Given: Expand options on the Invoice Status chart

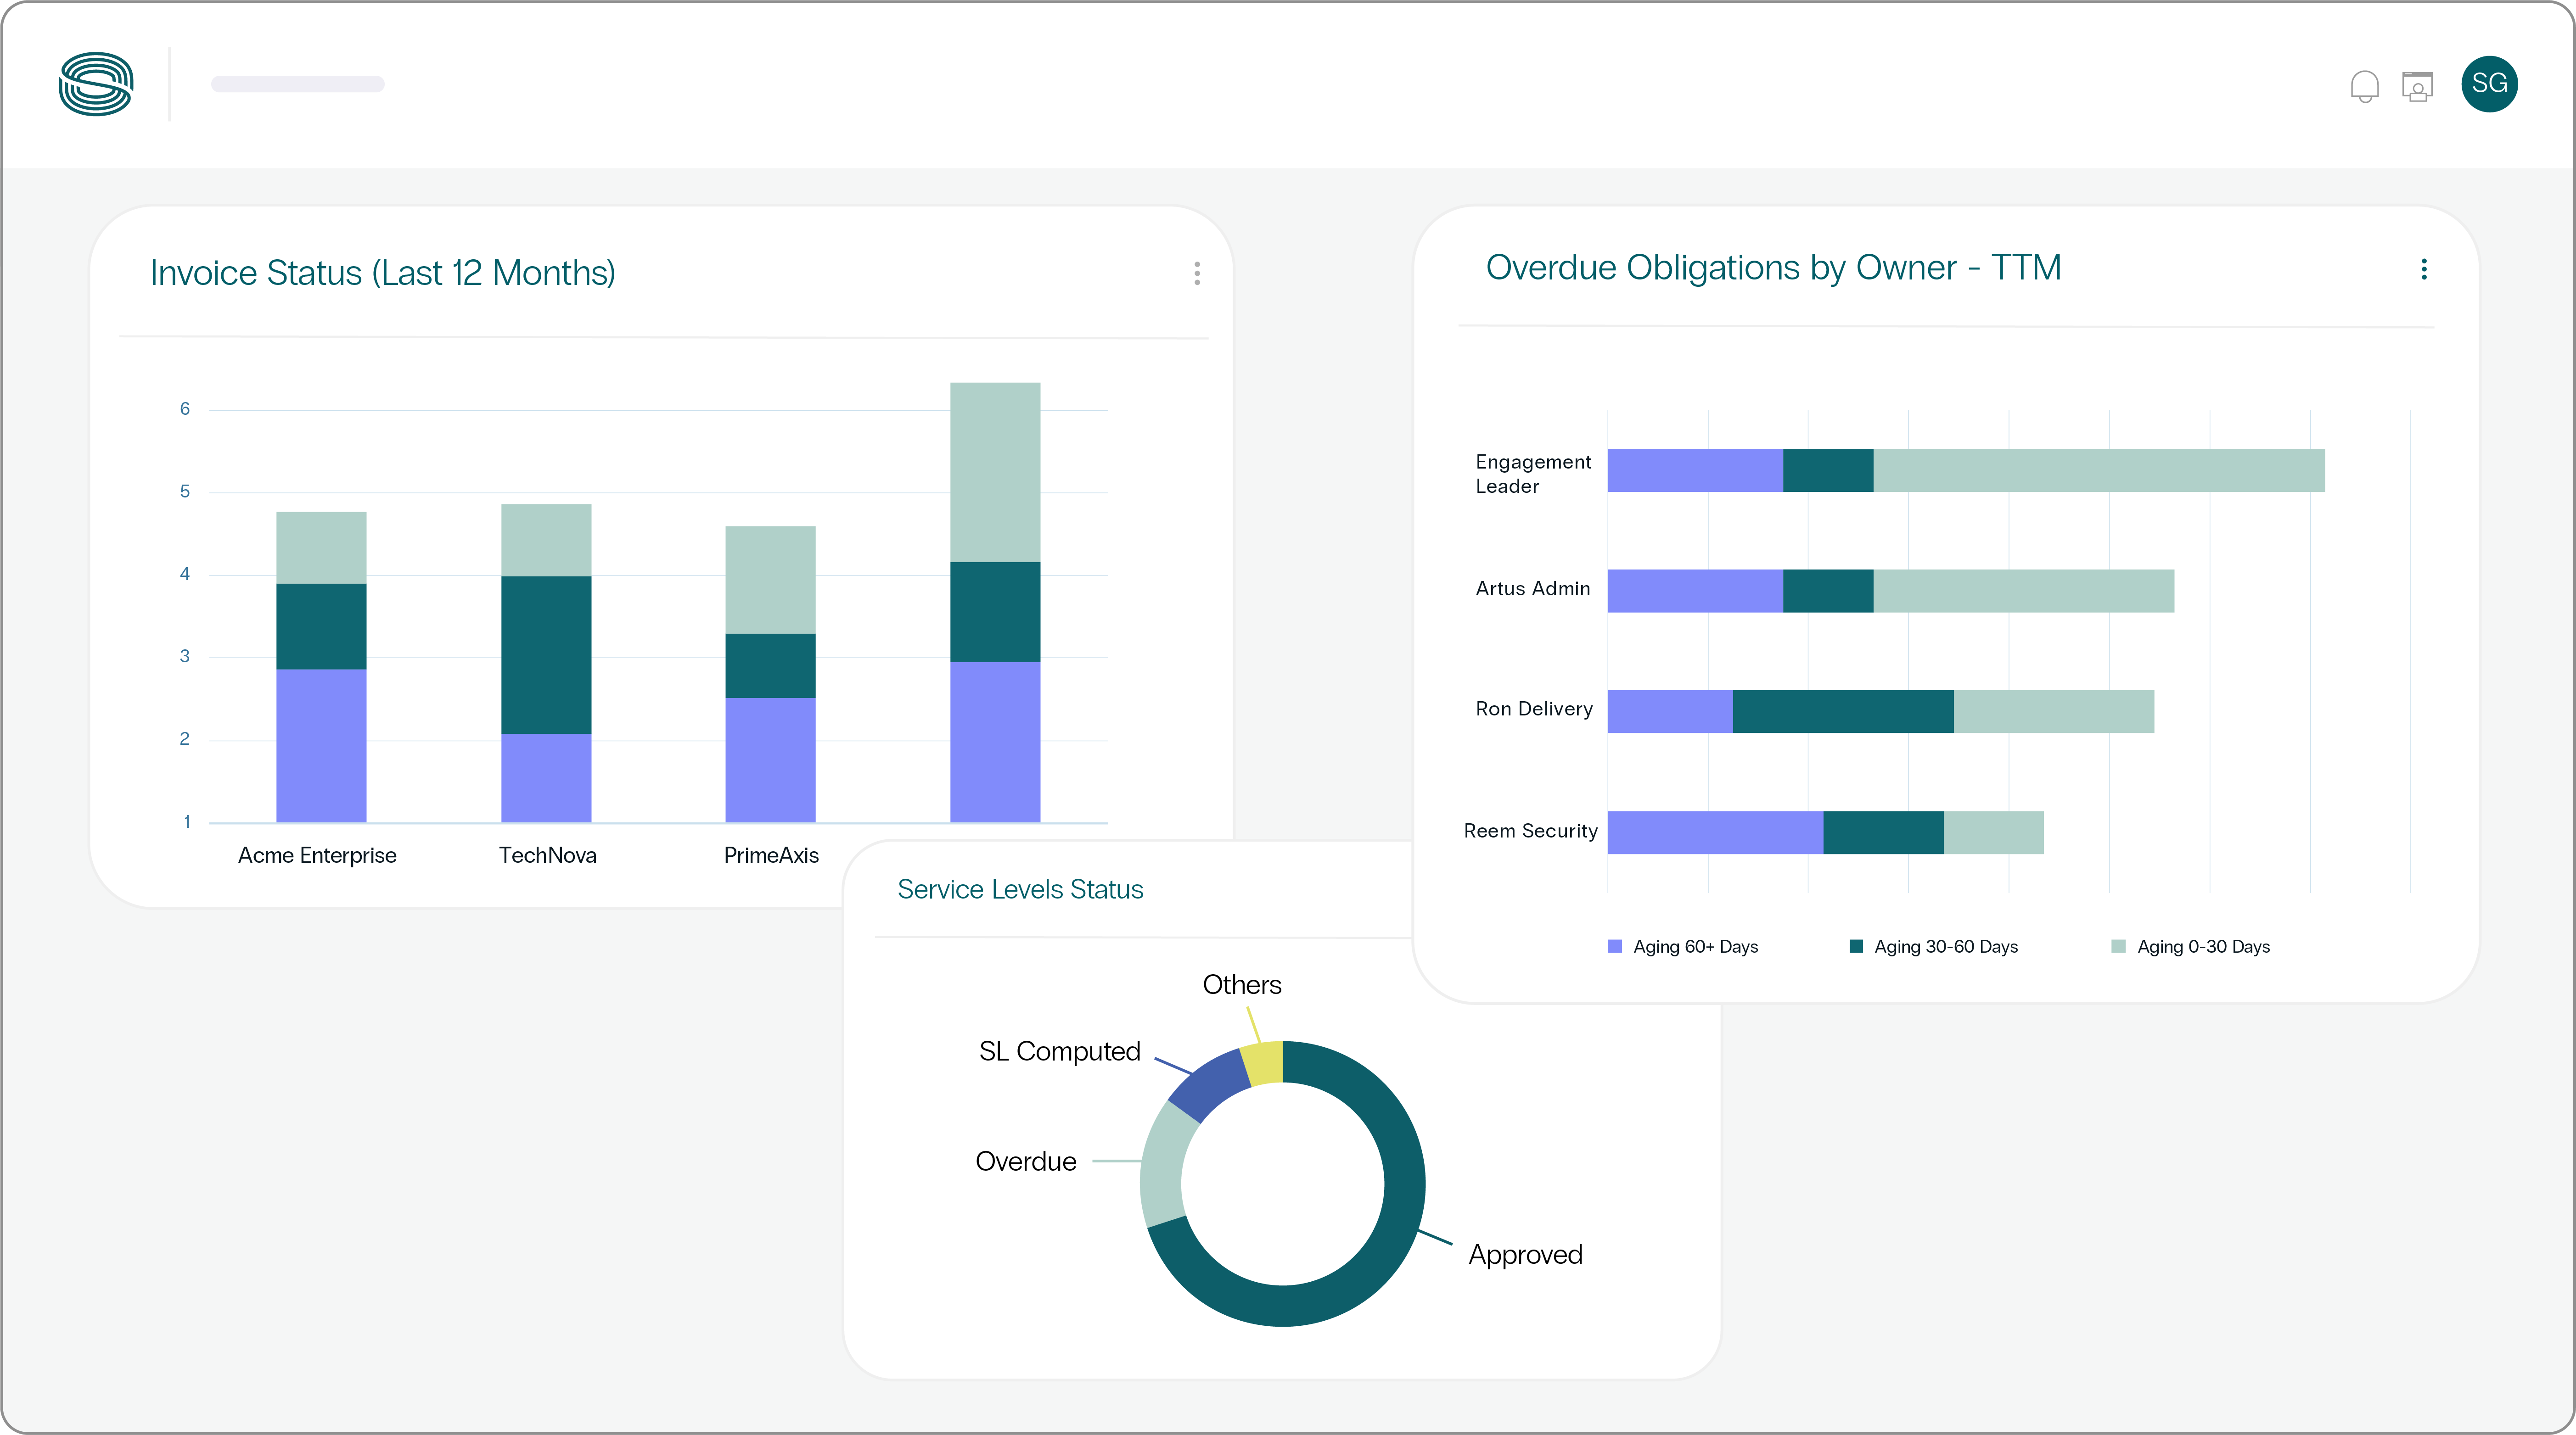Looking at the screenshot, I should click(x=1196, y=274).
